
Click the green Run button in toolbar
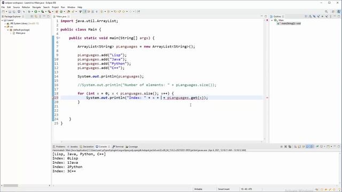[36, 12]
